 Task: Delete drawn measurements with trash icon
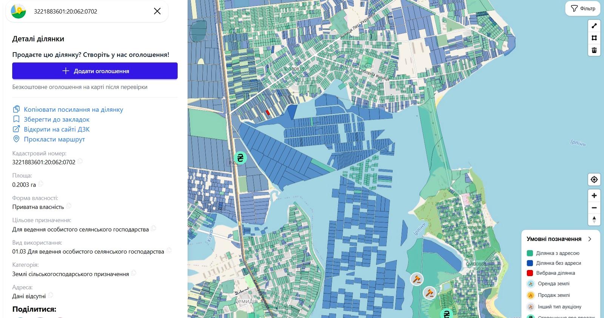pyautogui.click(x=594, y=50)
